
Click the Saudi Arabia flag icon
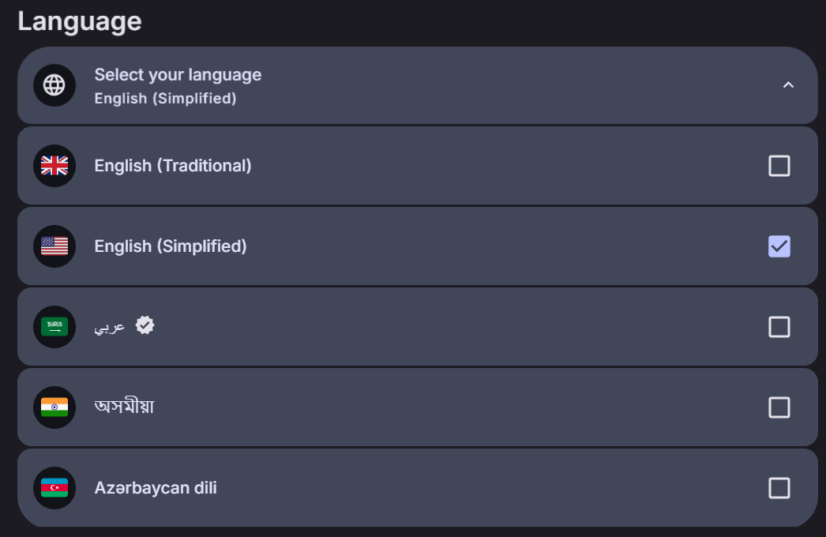pyautogui.click(x=54, y=327)
